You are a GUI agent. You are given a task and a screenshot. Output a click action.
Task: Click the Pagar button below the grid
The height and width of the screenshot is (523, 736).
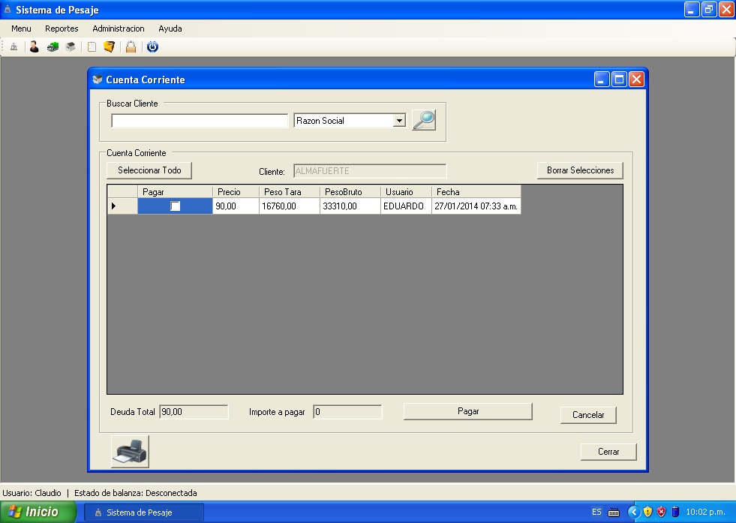(x=467, y=411)
